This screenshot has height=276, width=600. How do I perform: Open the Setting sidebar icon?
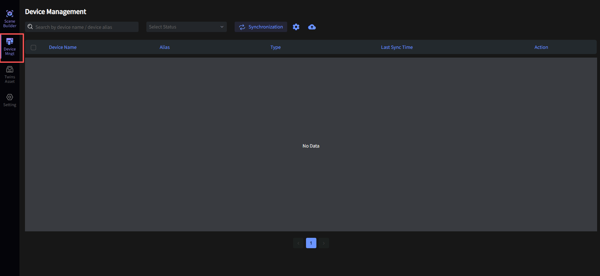10,100
